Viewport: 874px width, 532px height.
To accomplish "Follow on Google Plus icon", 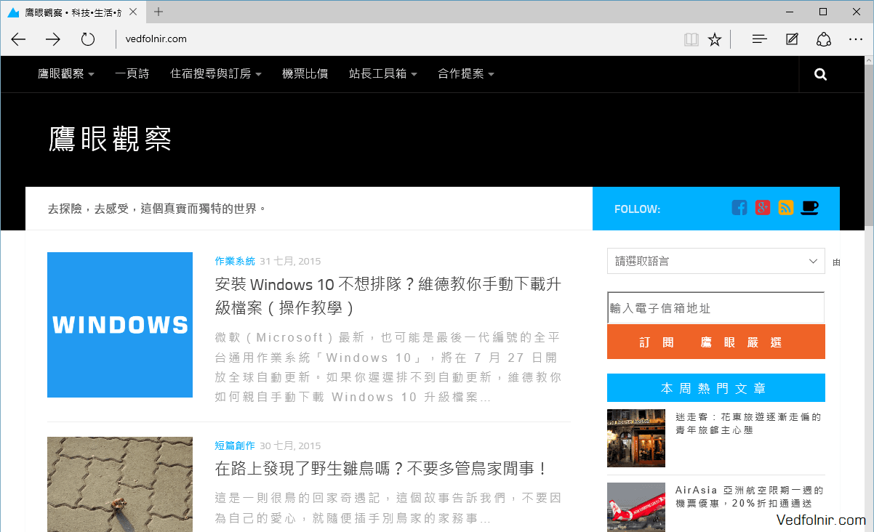I will [763, 208].
